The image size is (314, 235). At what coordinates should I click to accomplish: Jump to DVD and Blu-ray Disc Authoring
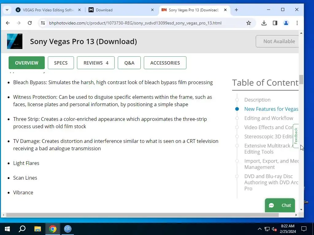(x=271, y=182)
